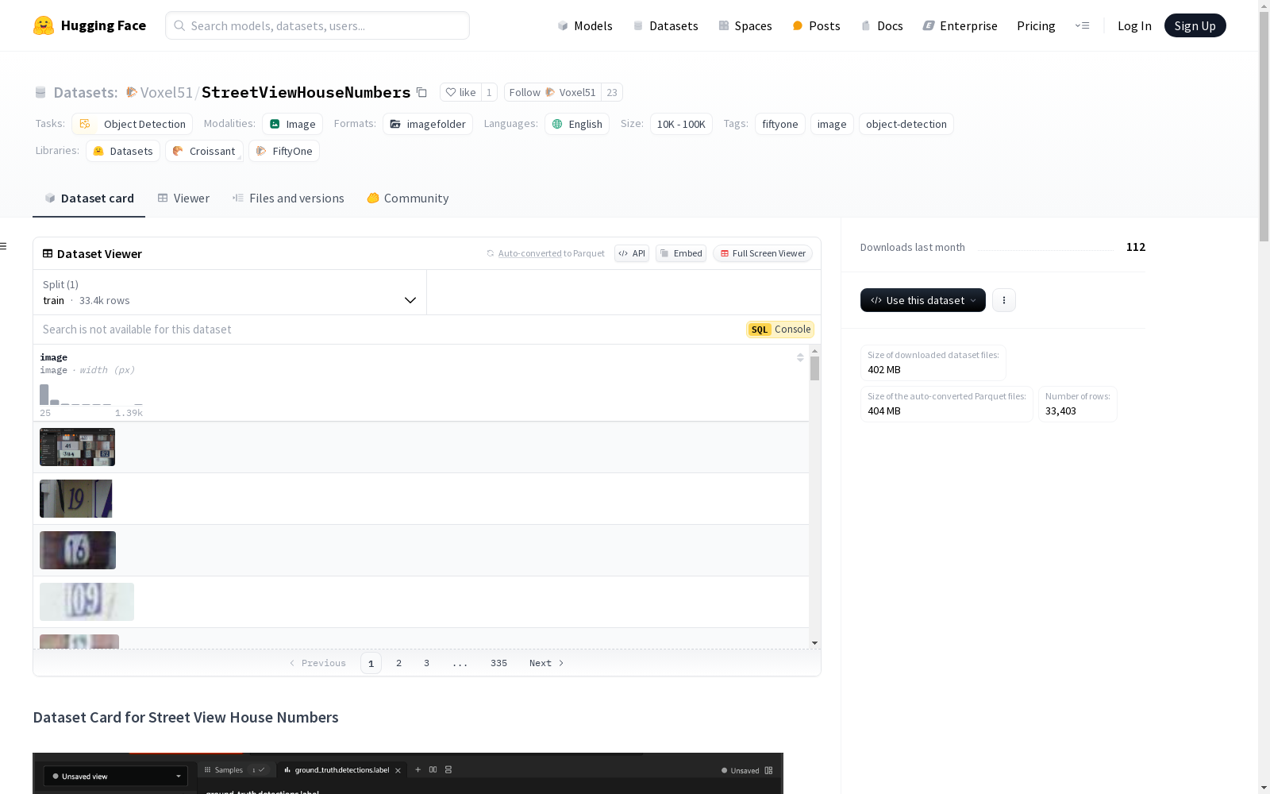Open the number 19 image thumbnail

point(75,499)
